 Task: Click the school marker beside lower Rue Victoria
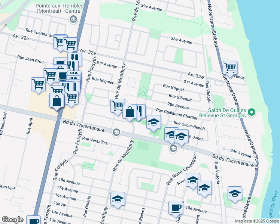[204, 189]
